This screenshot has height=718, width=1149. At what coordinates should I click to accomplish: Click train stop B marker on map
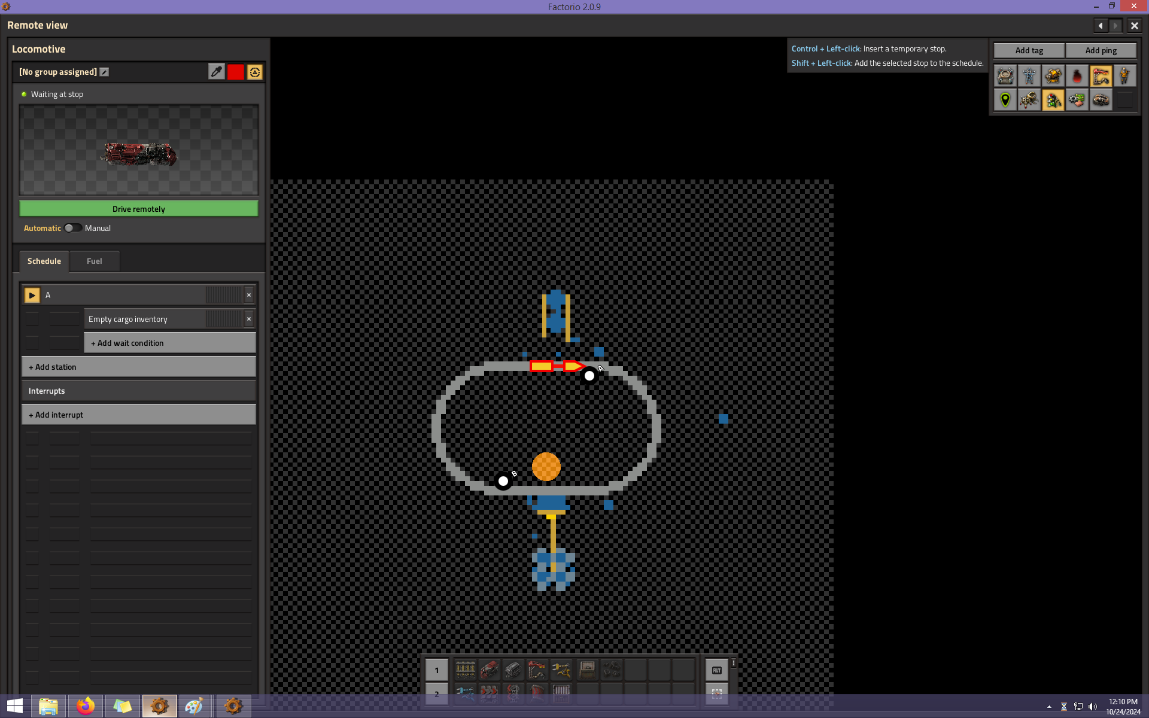pos(503,481)
